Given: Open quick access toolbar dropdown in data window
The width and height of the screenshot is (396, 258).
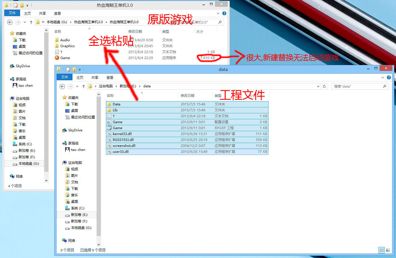Looking at the screenshot, I should click(80, 69).
